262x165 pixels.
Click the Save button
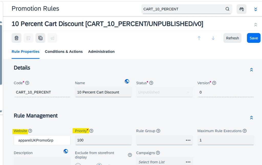(254, 38)
